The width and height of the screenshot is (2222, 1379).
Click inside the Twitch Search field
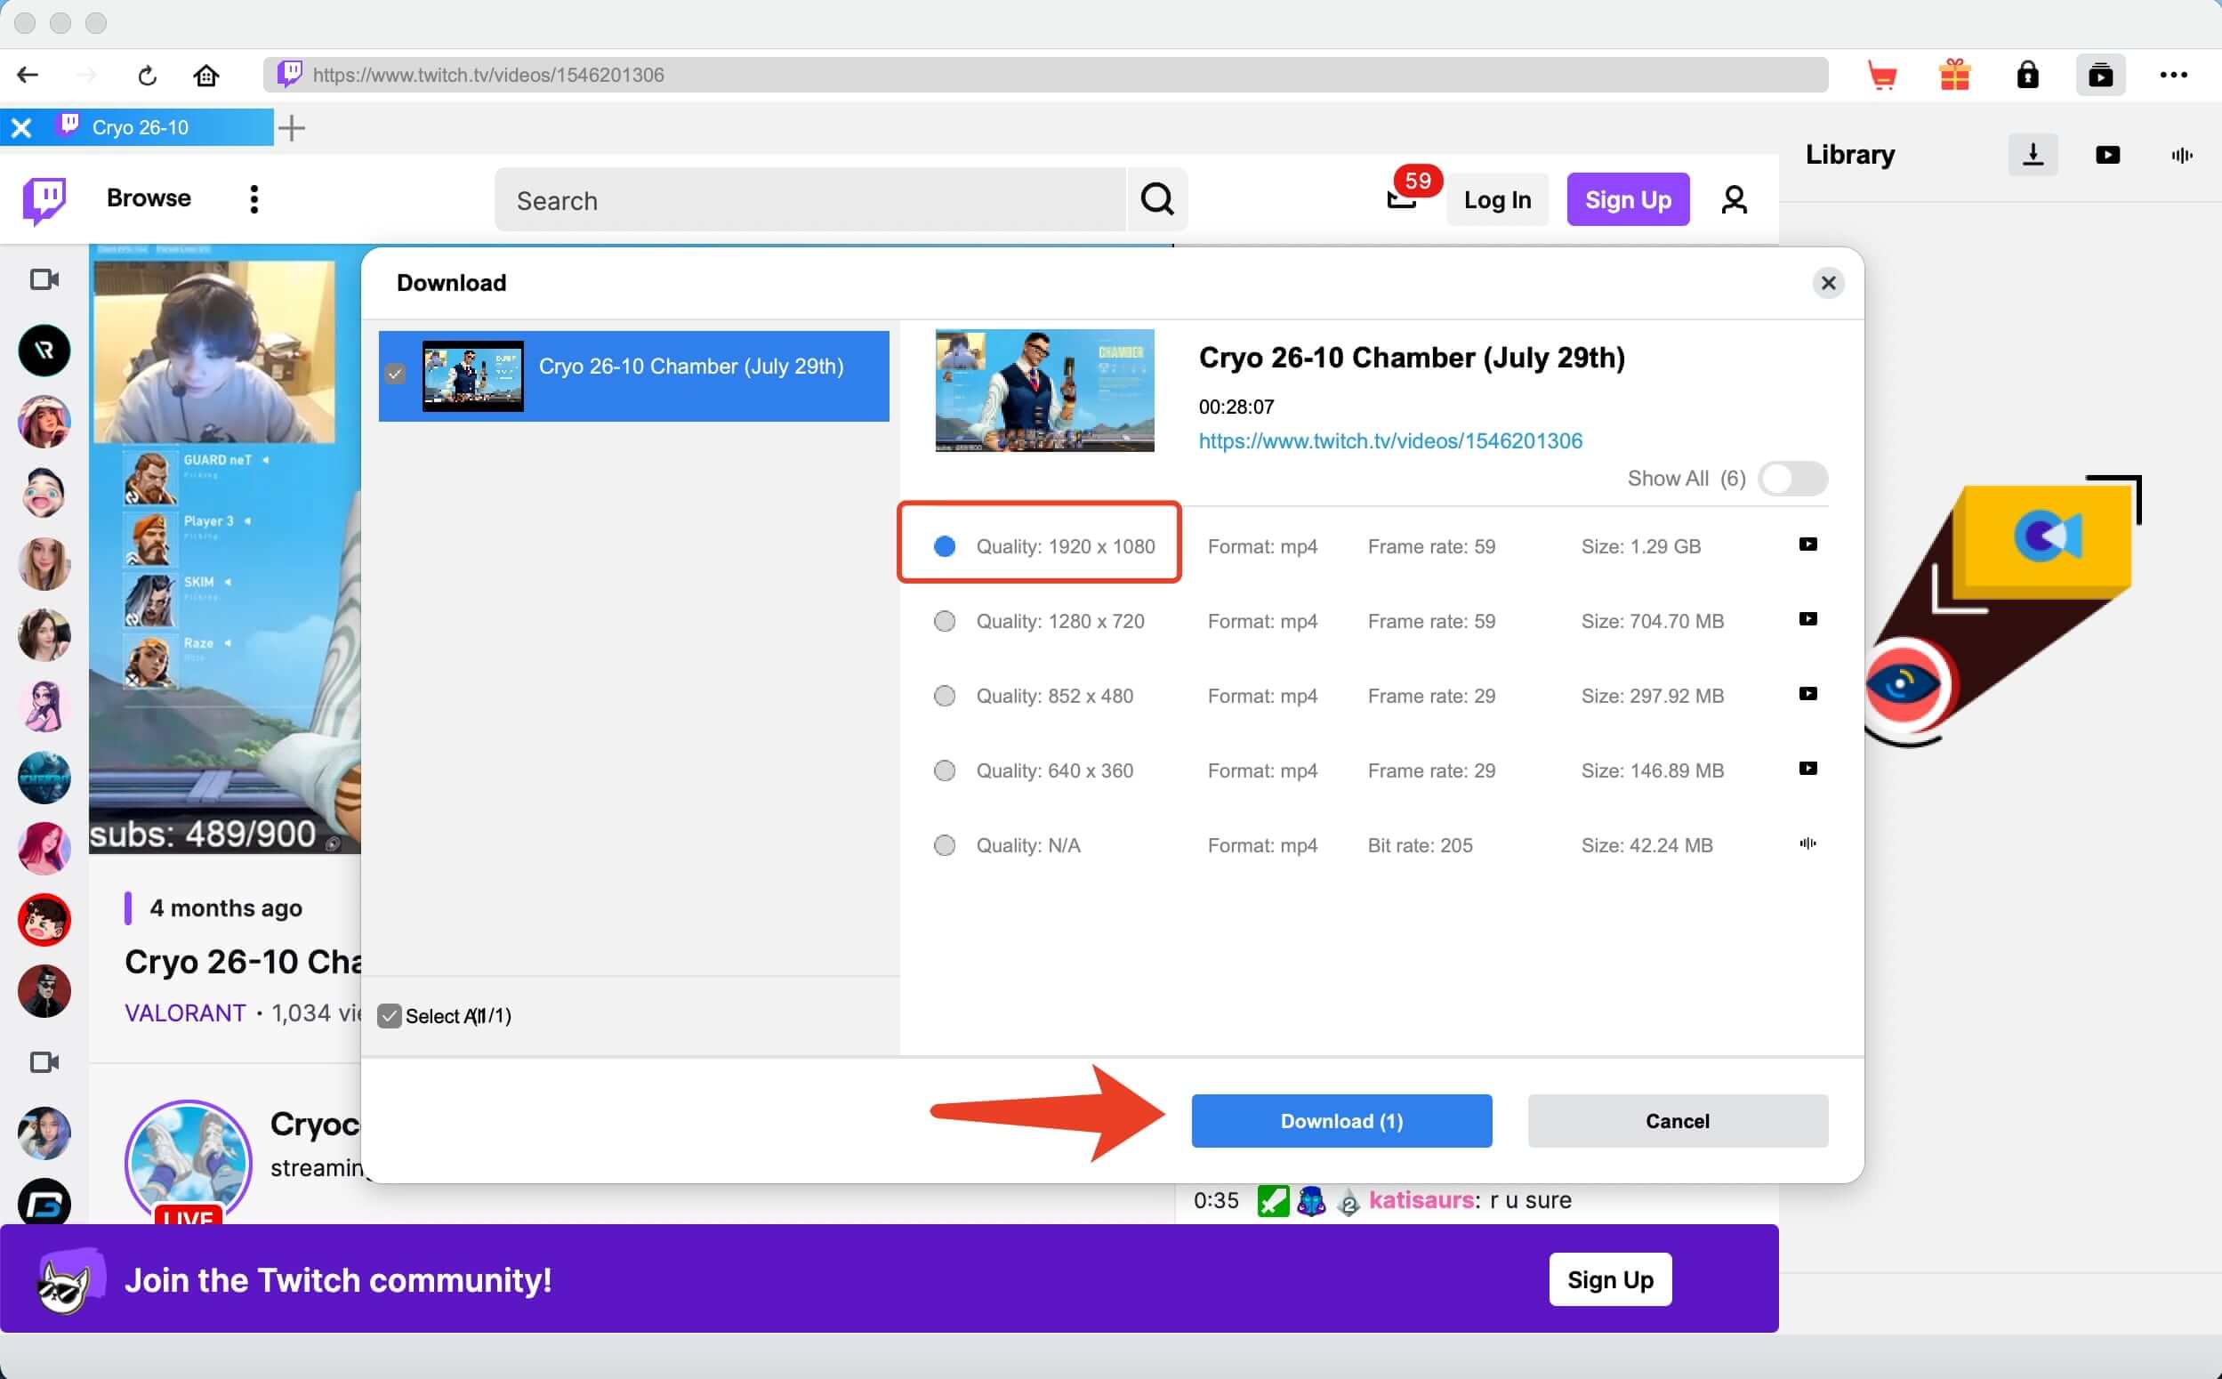(809, 200)
